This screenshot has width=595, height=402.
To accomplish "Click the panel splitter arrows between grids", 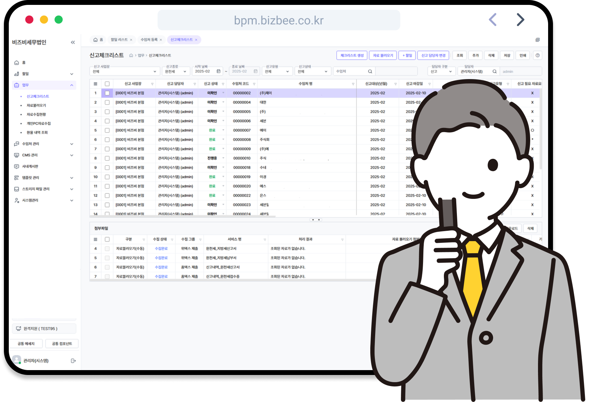I will (x=316, y=220).
